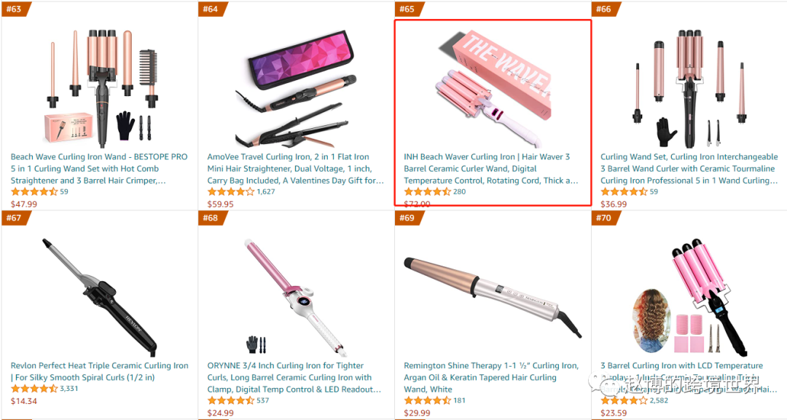Select the Remington Shine Therapy product image

coord(493,297)
